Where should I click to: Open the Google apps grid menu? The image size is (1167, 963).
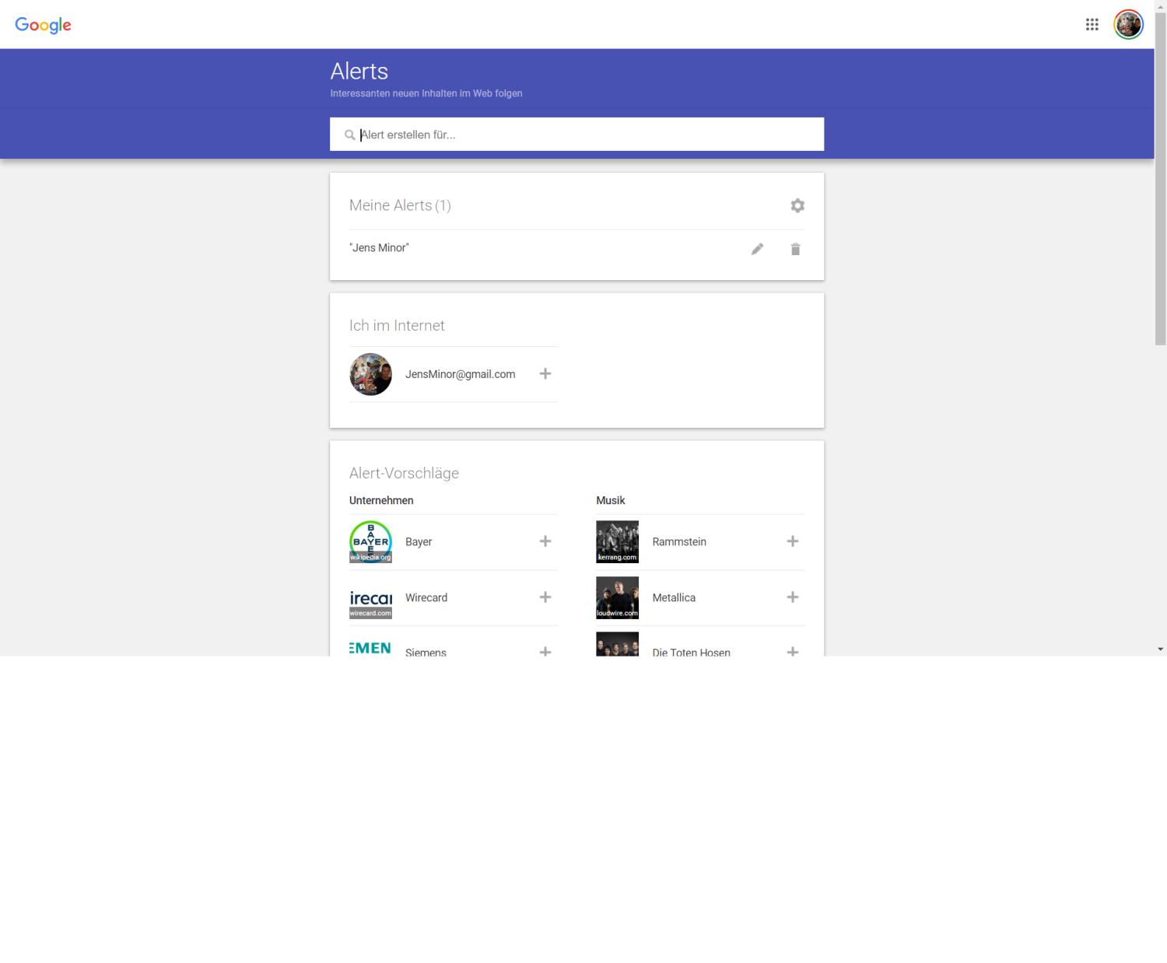[1092, 25]
